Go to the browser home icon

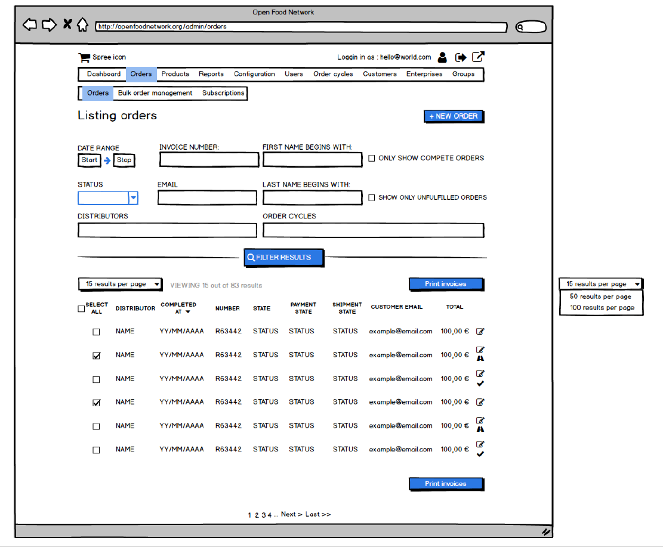(x=83, y=24)
